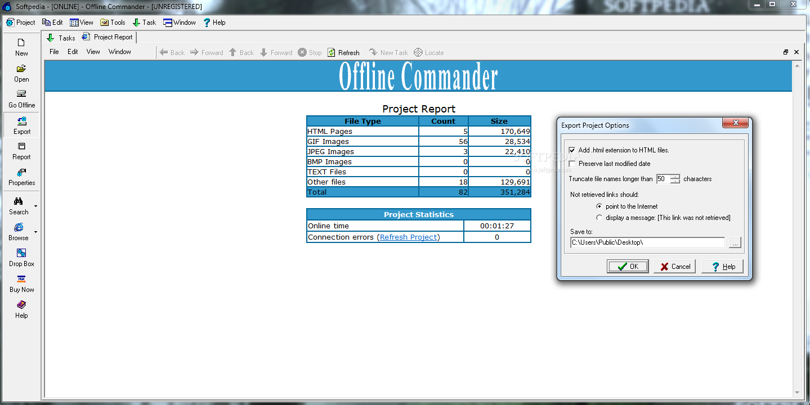The height and width of the screenshot is (405, 810).
Task: Click the HTML Pages row label
Action: (x=330, y=131)
